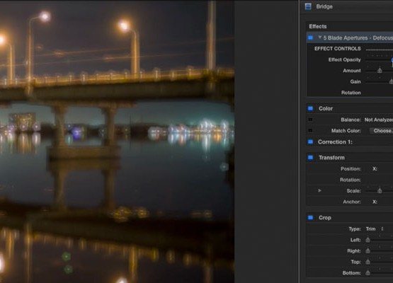Open the crop Type Trim dropdown
This screenshot has height=283, width=393.
coord(375,229)
